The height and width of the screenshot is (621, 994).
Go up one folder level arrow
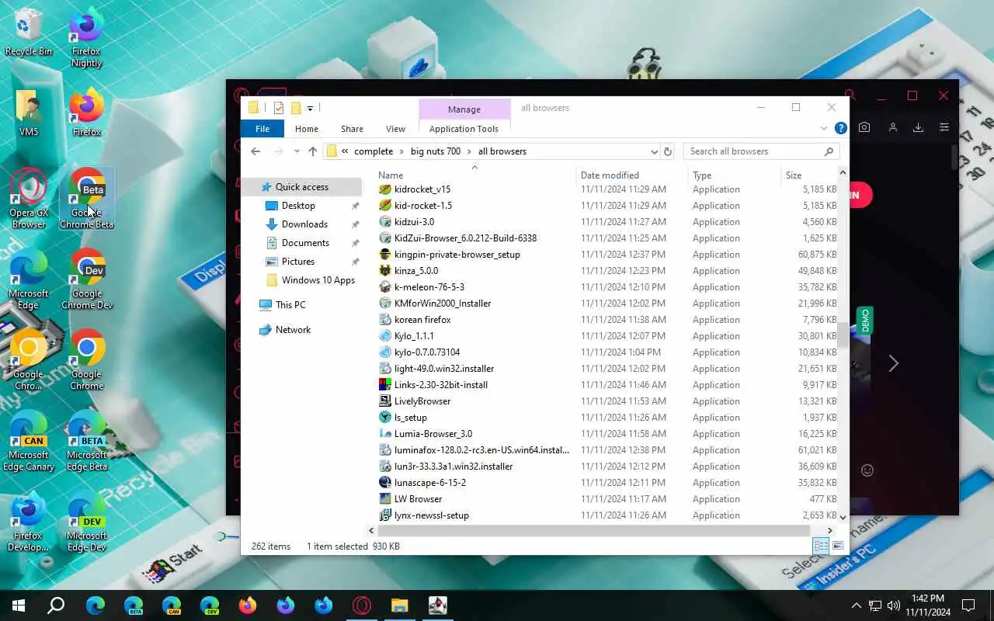point(312,151)
